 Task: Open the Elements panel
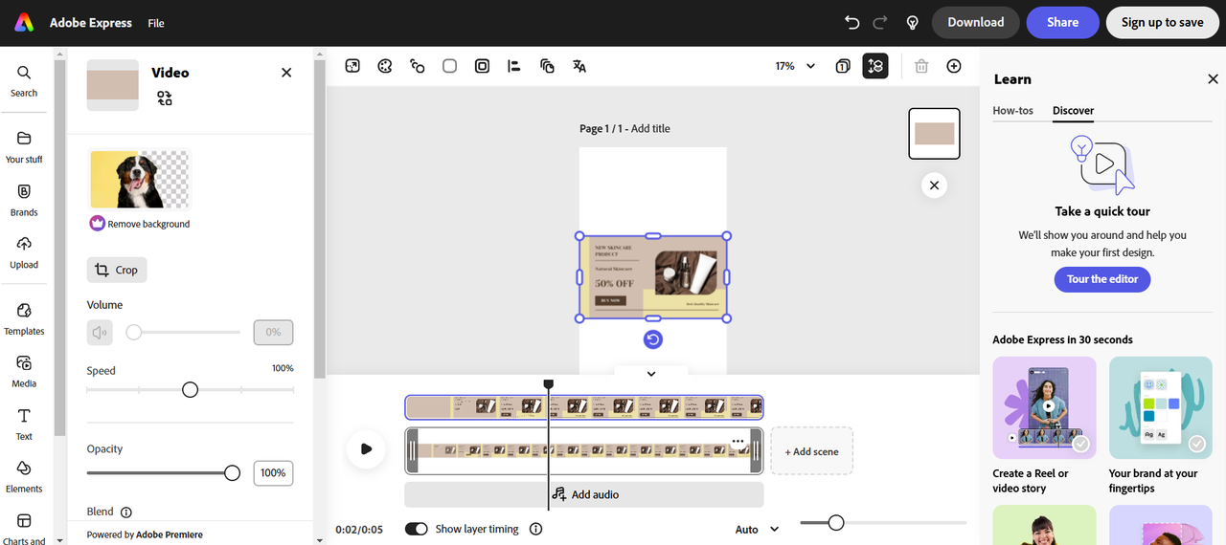tap(24, 477)
